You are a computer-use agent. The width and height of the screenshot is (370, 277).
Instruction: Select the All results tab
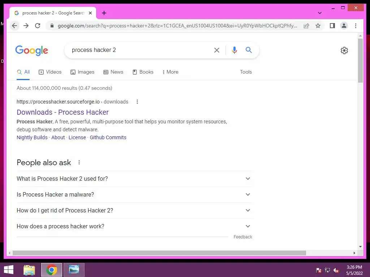(x=23, y=72)
